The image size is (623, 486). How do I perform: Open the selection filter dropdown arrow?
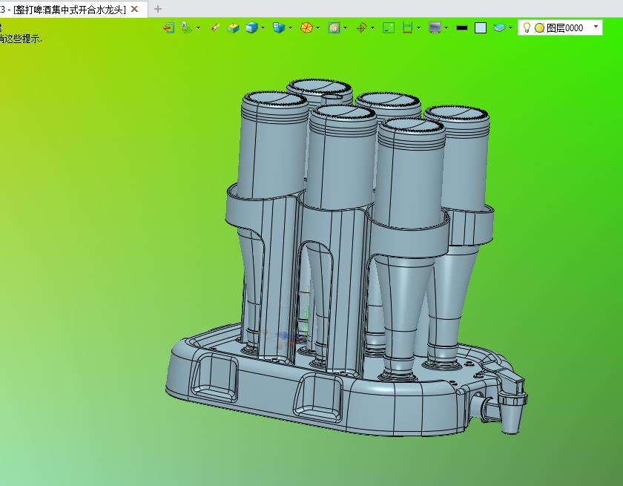tap(198, 27)
